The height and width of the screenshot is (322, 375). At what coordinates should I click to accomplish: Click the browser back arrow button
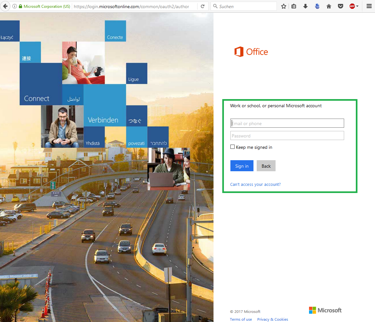point(5,6)
